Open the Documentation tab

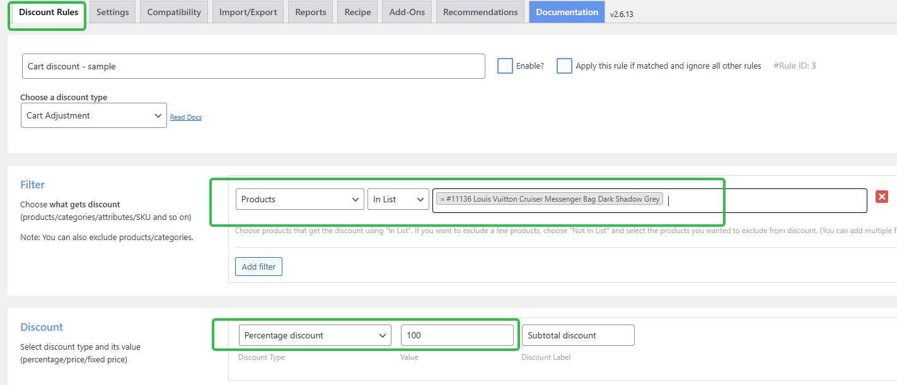pyautogui.click(x=566, y=11)
